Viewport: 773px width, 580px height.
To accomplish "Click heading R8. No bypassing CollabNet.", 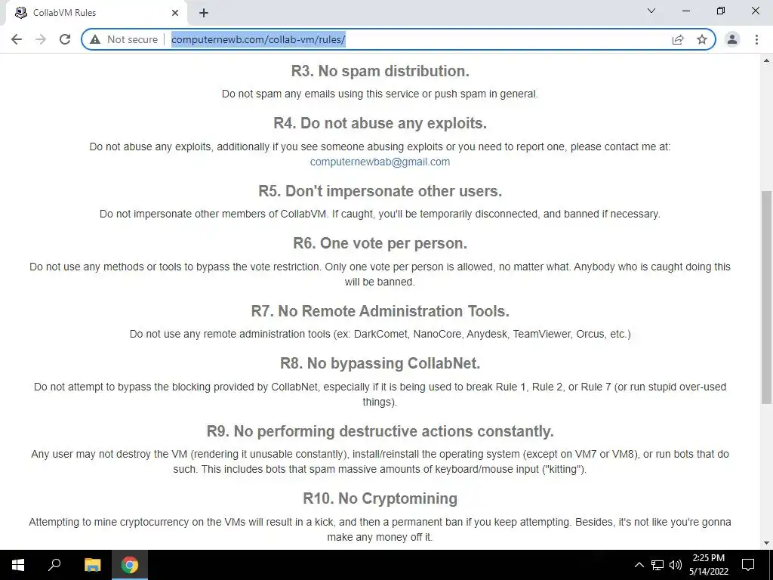I will (x=380, y=363).
